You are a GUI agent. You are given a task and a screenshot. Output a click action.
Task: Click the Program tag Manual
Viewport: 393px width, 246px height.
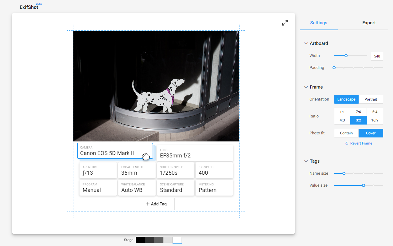click(x=98, y=188)
